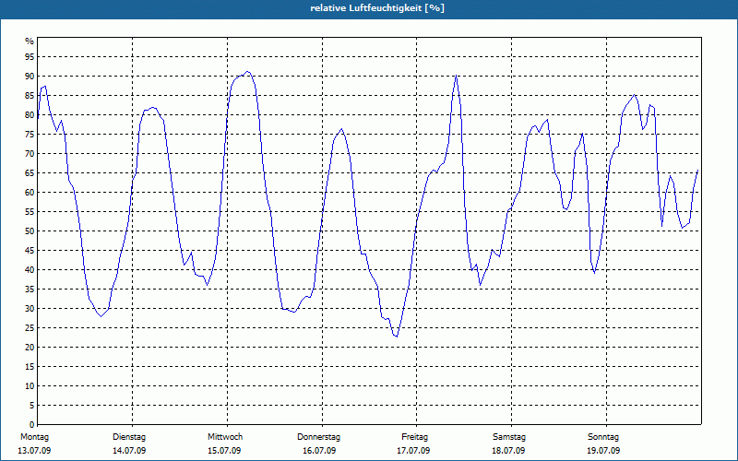Click the y-axis value '5'
Viewport: 738px width, 461px height.
32,406
